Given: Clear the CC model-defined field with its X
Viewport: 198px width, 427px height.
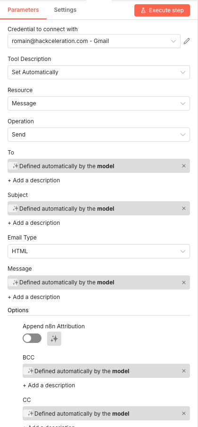Looking at the screenshot, I should 183,413.
